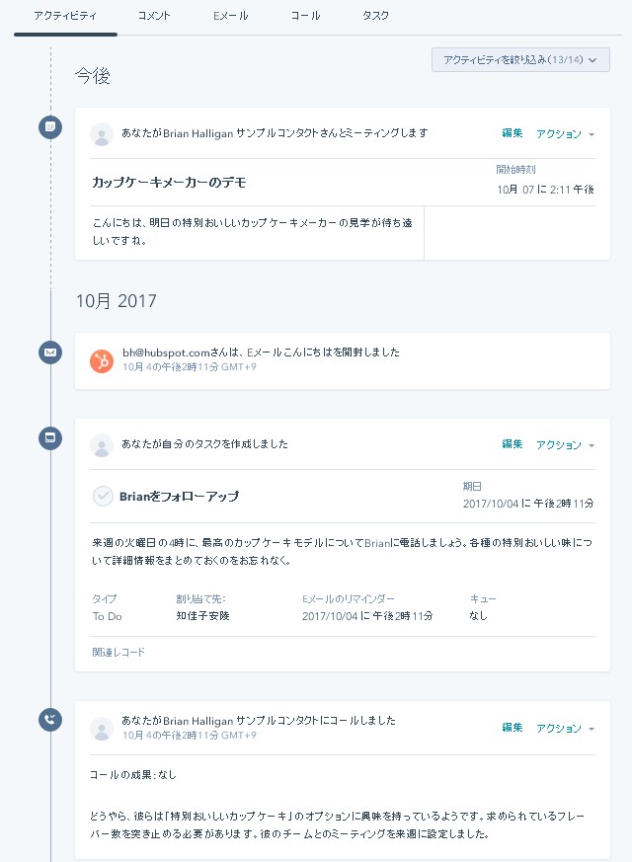Expand アクション menu on the call card
The width and height of the screenshot is (632, 862).
(565, 728)
